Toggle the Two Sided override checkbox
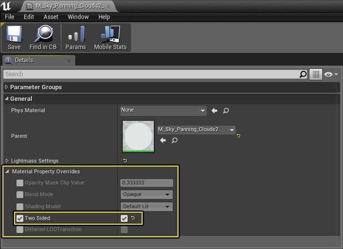Image resolution: width=343 pixels, height=249 pixels. tap(20, 218)
